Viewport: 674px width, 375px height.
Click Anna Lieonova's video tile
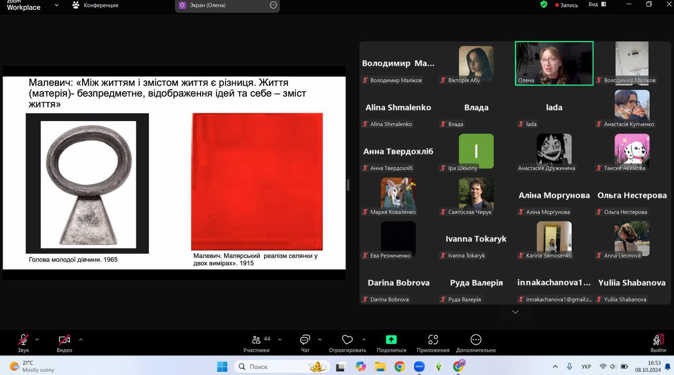(632, 239)
